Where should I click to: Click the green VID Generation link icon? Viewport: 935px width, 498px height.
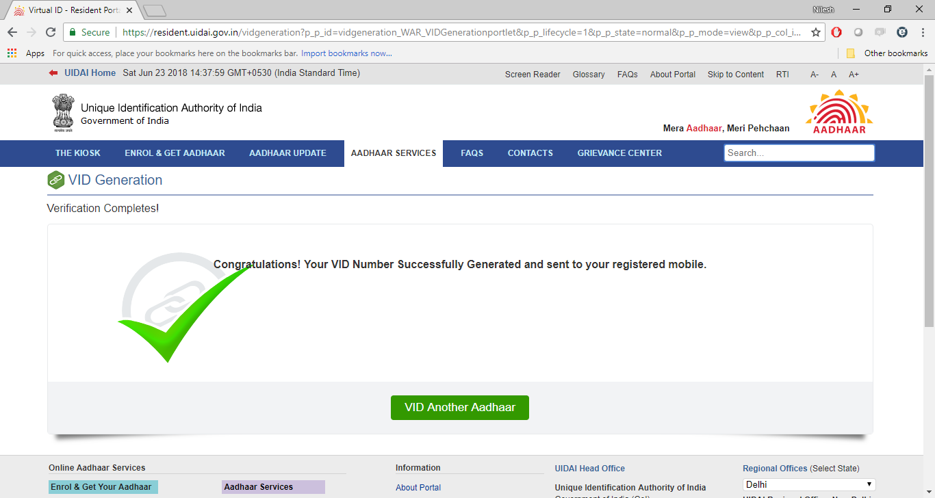coord(55,181)
